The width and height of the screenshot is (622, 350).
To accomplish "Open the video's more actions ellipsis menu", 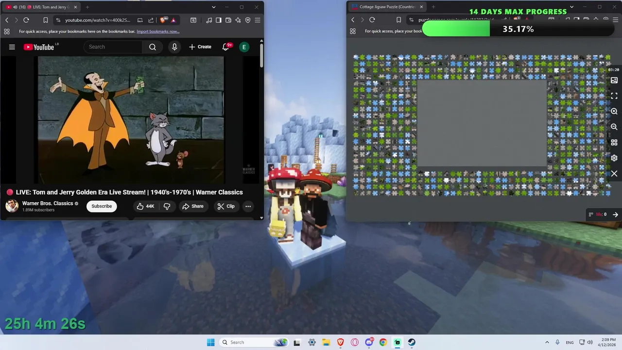I will pos(248,206).
